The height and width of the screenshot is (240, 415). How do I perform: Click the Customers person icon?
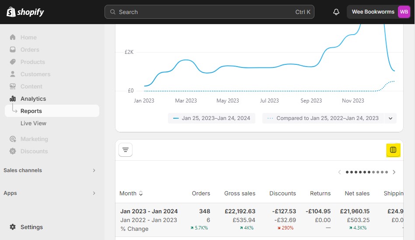point(13,74)
